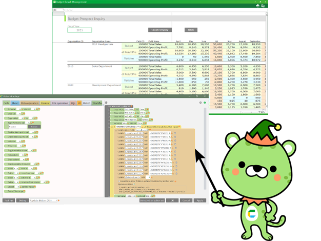Open the first Update column dropdown
Image resolution: width=321 pixels, height=241 pixels.
coord(134,133)
